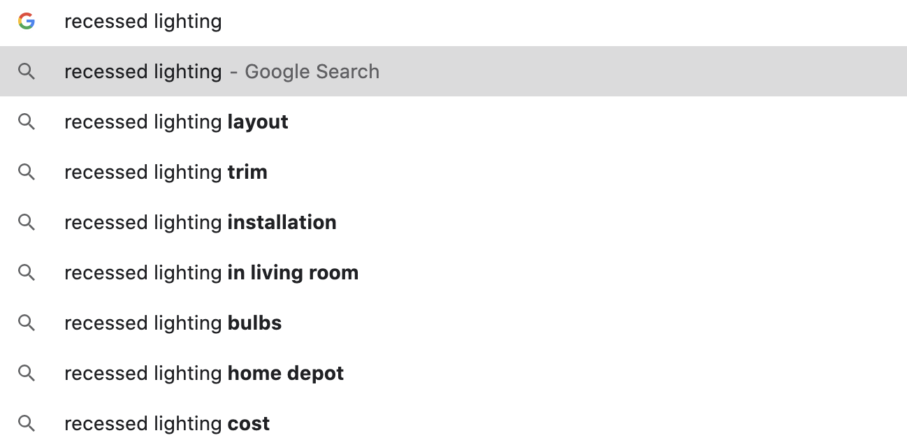Select the 'recessed lighting trim' suggestion
Screen dimensions: 907x447
pos(165,172)
